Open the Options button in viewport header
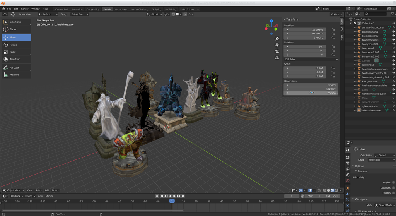 pos(336,14)
